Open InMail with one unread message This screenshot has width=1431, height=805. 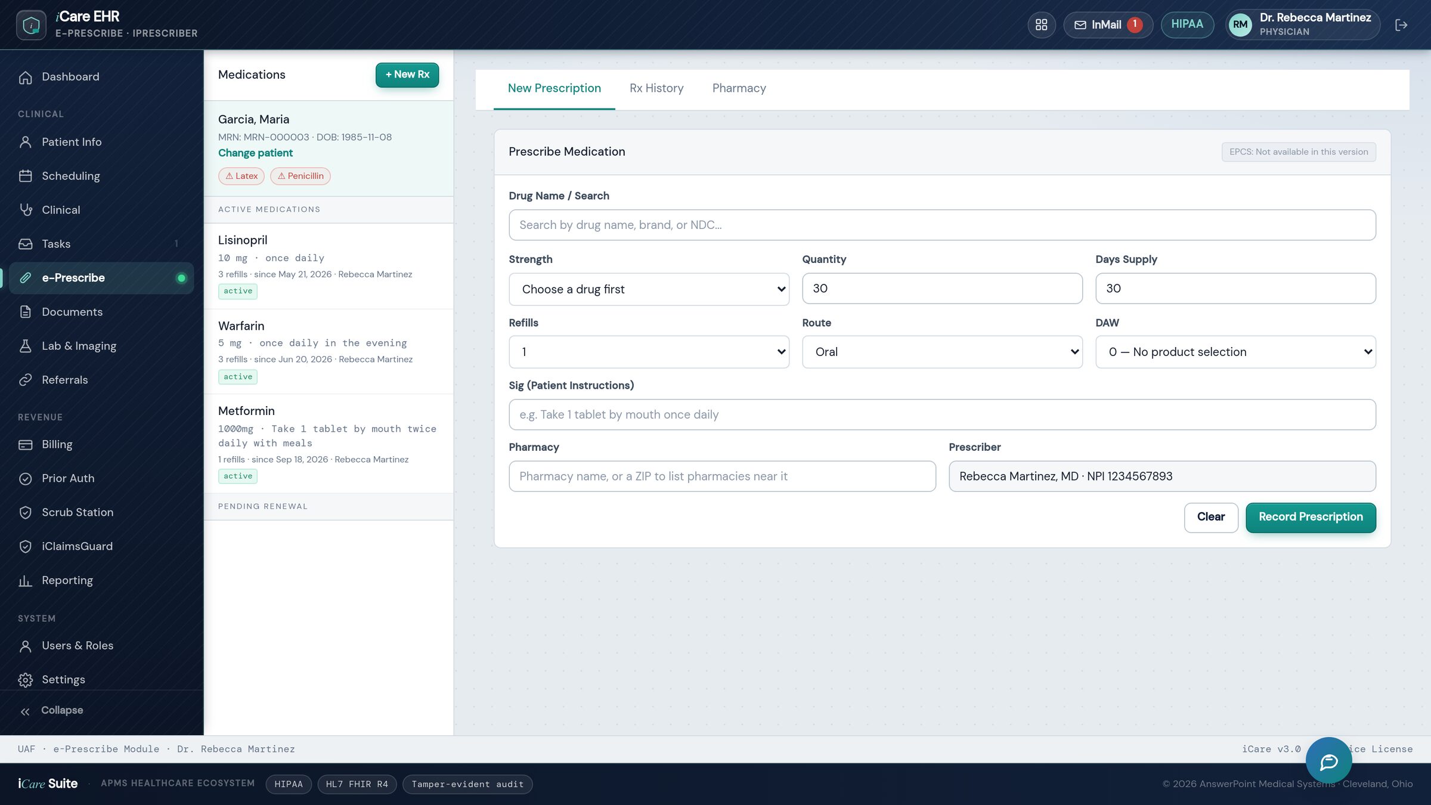coord(1108,25)
